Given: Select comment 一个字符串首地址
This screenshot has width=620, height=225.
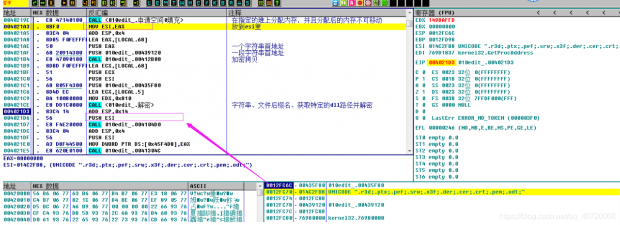Looking at the screenshot, I should coord(257,46).
